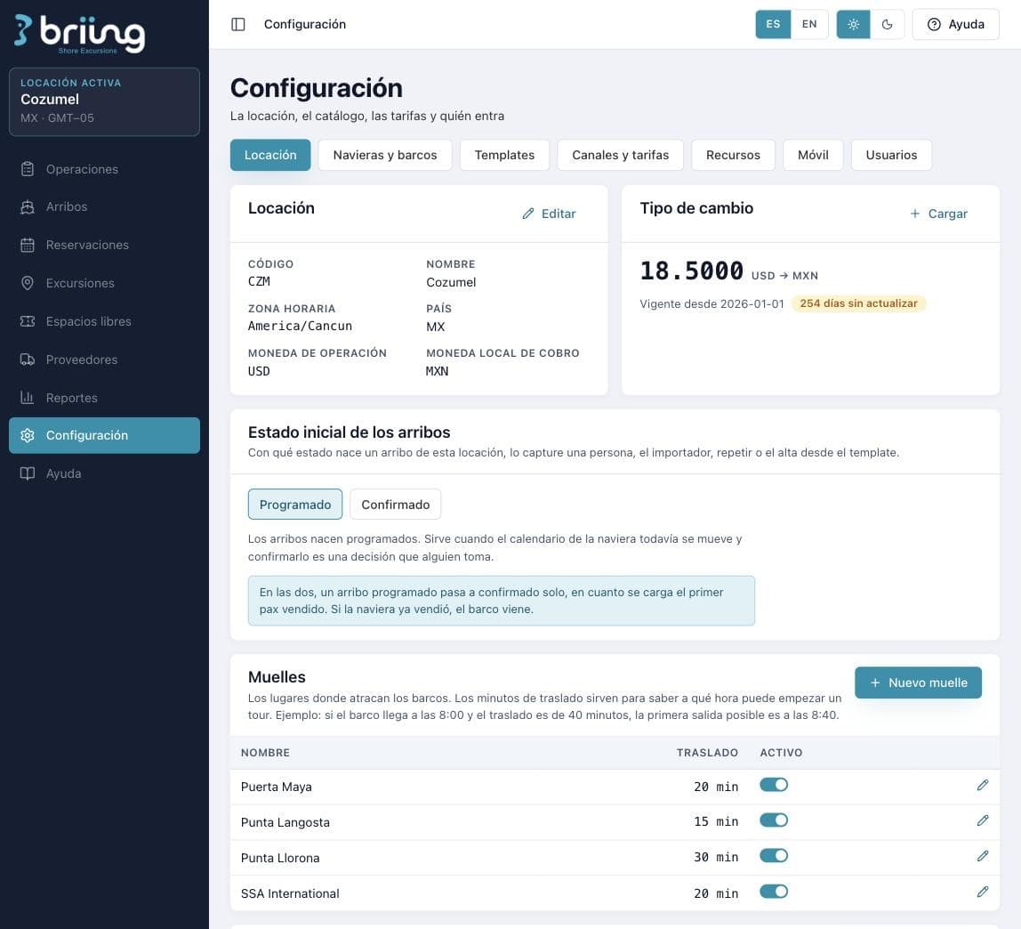1021x929 pixels.
Task: Toggle Punta Llorona active switch
Action: (x=774, y=856)
